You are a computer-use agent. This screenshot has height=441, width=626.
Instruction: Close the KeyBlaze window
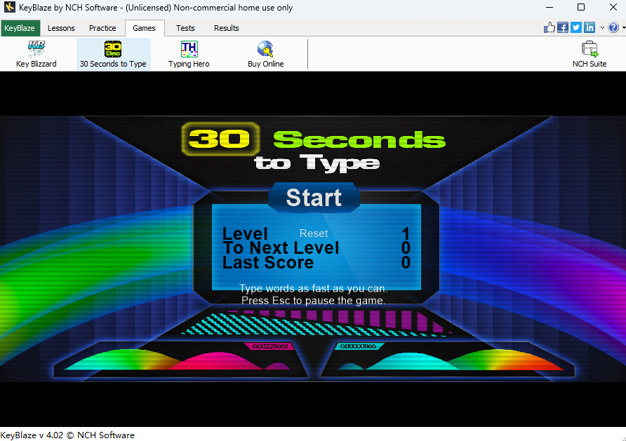point(613,7)
